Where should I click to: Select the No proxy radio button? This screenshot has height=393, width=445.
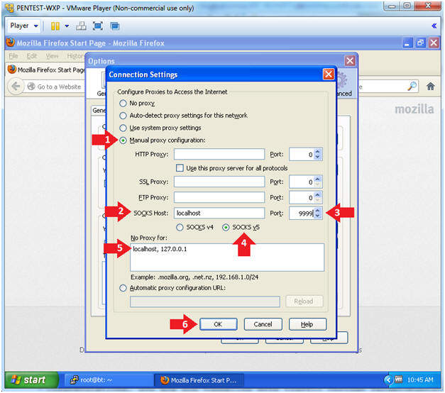123,104
